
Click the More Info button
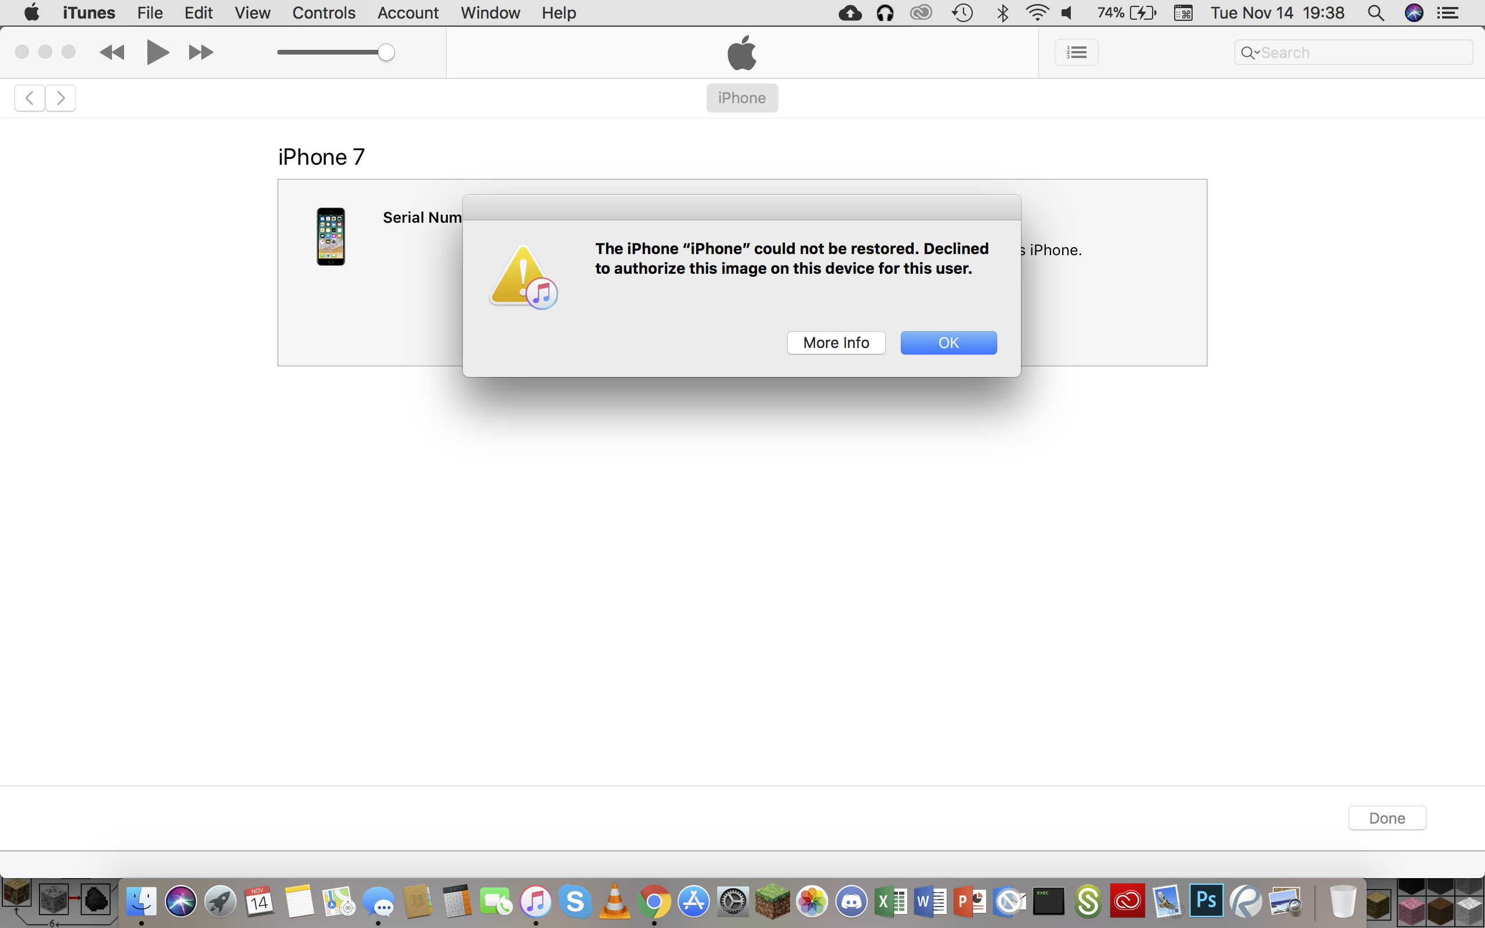click(x=836, y=342)
